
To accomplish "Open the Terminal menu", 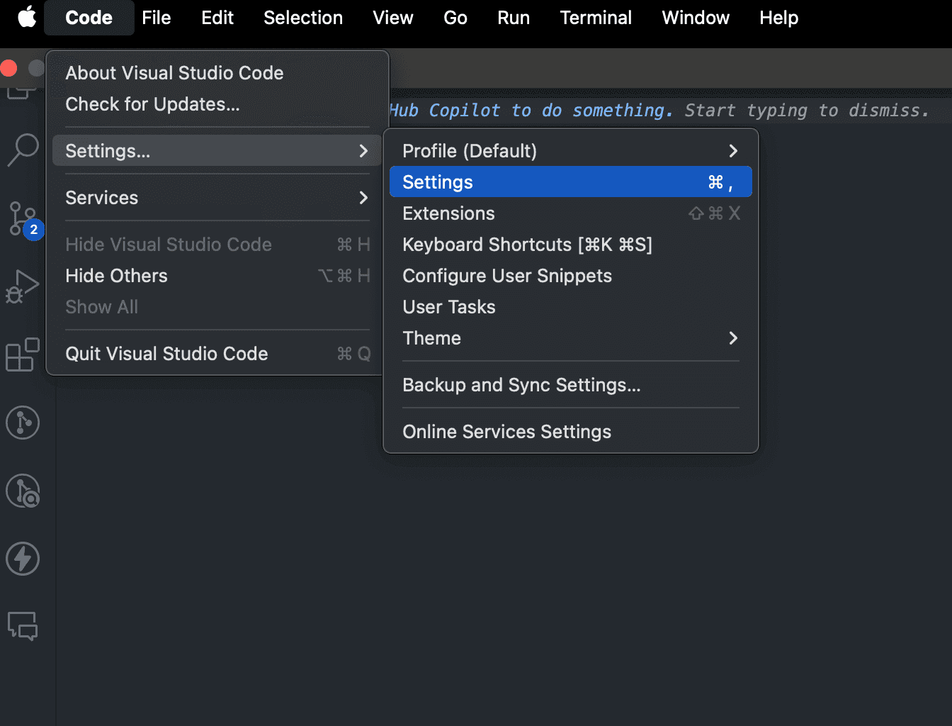I will pyautogui.click(x=596, y=18).
